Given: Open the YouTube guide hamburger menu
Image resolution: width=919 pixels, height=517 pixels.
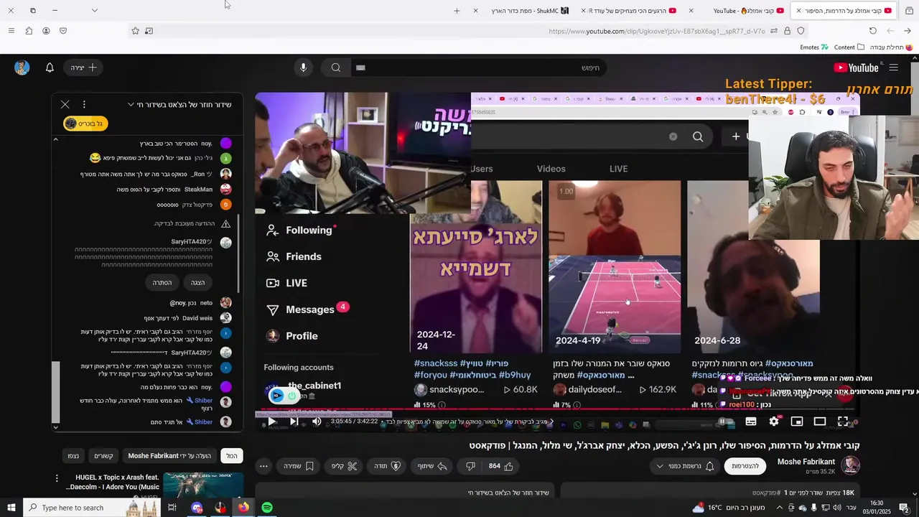Looking at the screenshot, I should [x=893, y=67].
